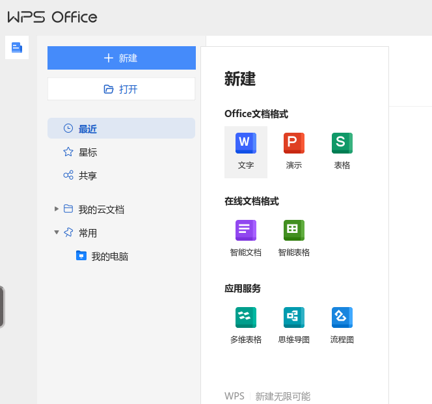432x404 pixels.
Task: Create a 智能表格 smart sheet
Action: coord(294,239)
